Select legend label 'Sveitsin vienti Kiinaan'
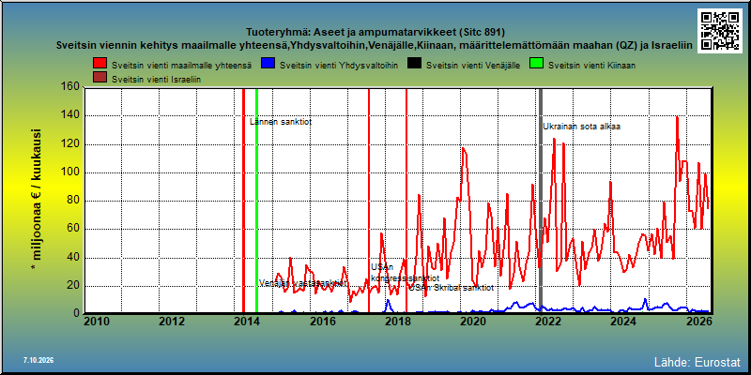The height and width of the screenshot is (375, 751). point(591,66)
